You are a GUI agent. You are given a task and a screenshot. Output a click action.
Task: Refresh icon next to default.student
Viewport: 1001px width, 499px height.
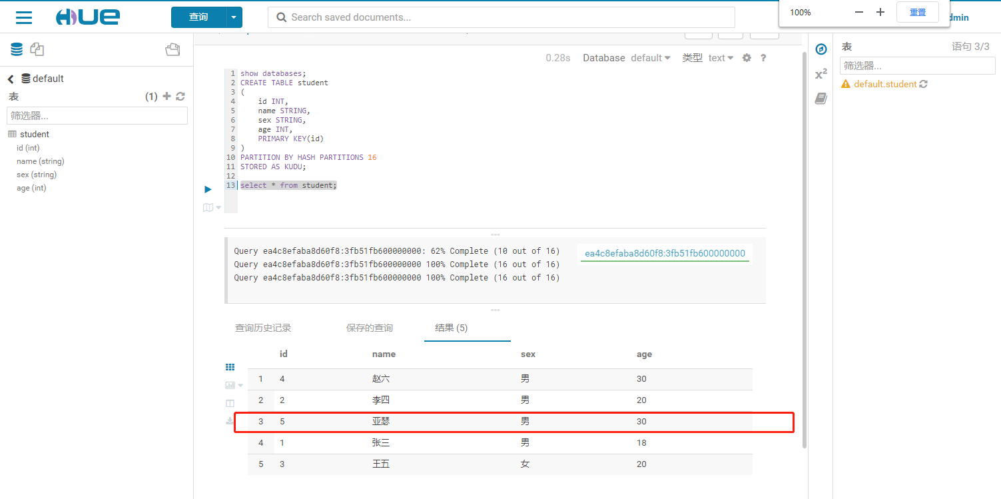[x=923, y=84]
